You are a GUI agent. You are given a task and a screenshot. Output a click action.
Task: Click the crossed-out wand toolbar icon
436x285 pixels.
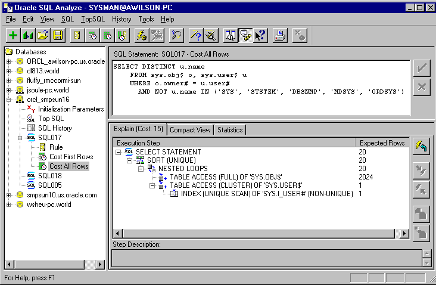211,35
